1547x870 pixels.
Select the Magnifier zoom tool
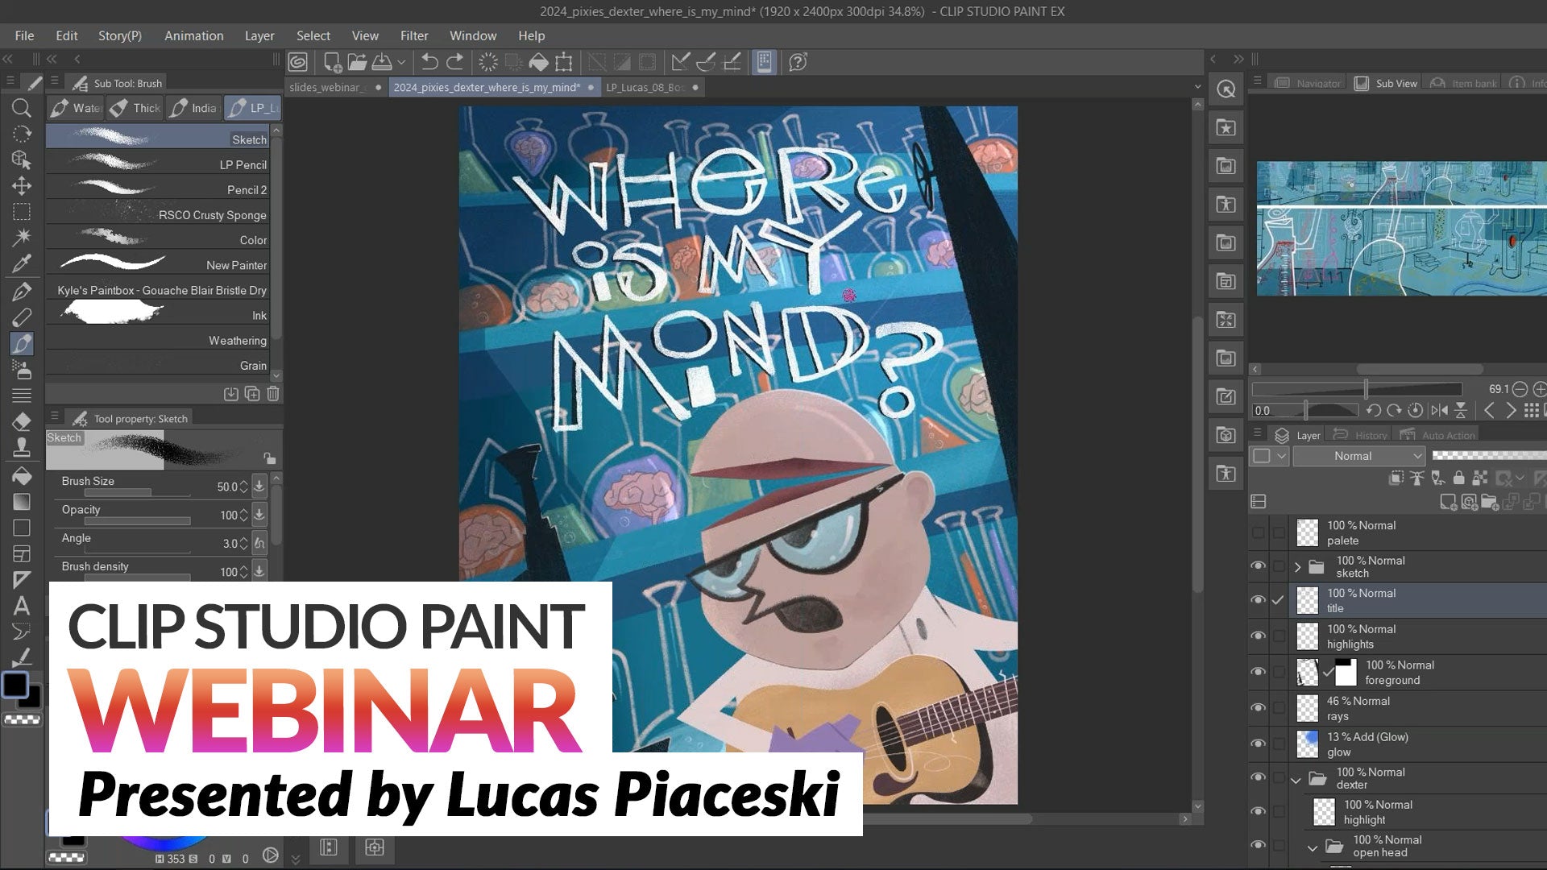coord(22,108)
